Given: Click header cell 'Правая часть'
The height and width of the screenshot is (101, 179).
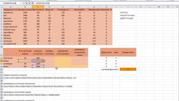Looking at the screenshot, I should 128,52.
